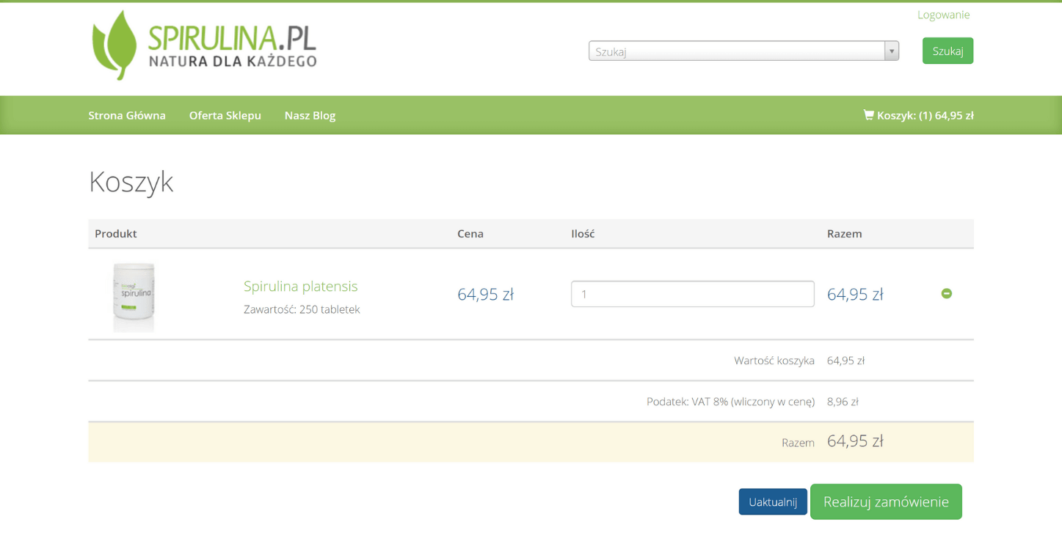This screenshot has width=1062, height=538.
Task: Go to Strona Główna
Action: click(x=127, y=115)
